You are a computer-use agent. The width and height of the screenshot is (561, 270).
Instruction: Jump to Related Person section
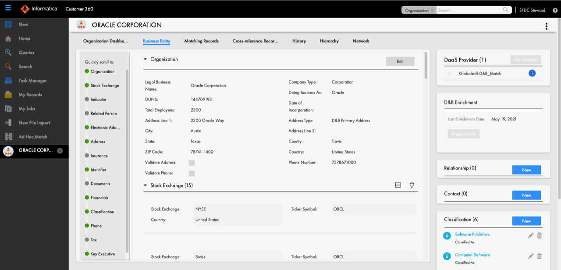pos(104,114)
